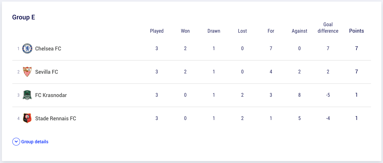This screenshot has width=383, height=163.
Task: Click the Group E heading
Action: [24, 17]
